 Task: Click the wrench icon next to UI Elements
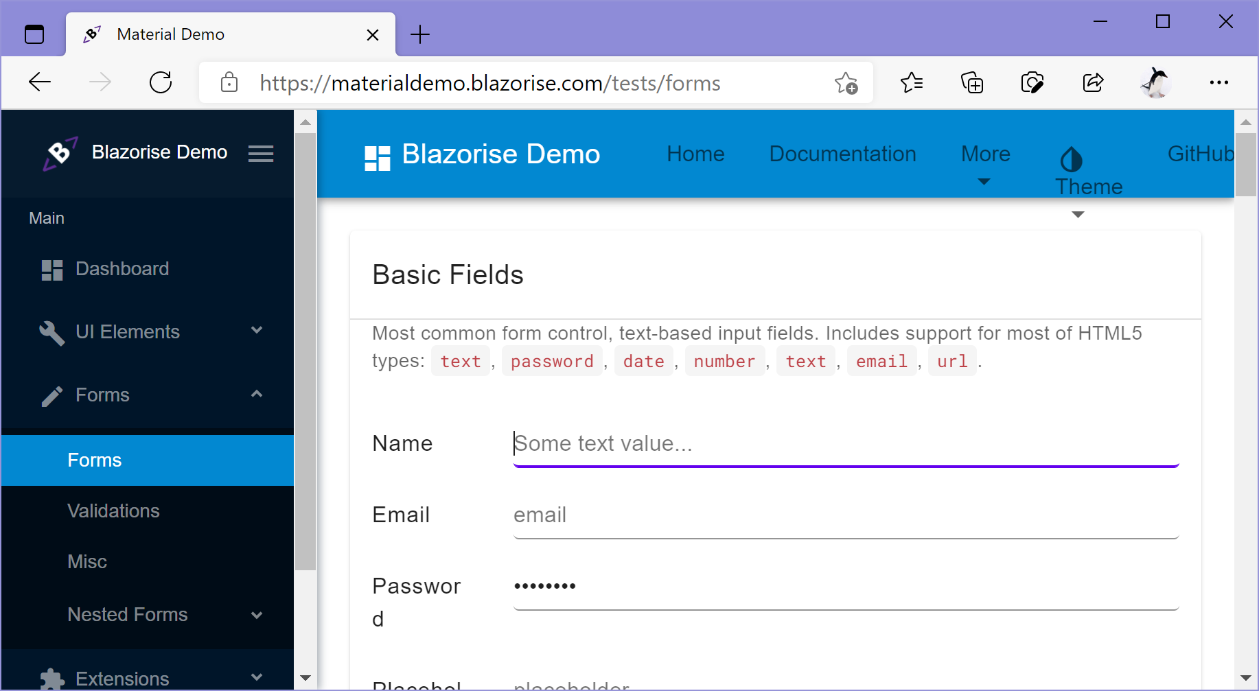[x=52, y=332]
